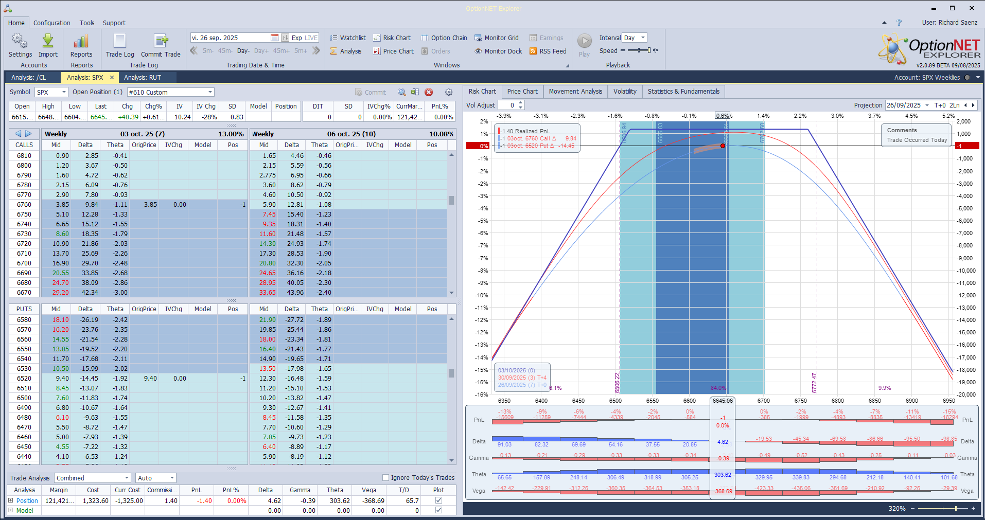This screenshot has width=985, height=520.
Task: Open the #610 Custom position dropdown
Action: point(210,92)
